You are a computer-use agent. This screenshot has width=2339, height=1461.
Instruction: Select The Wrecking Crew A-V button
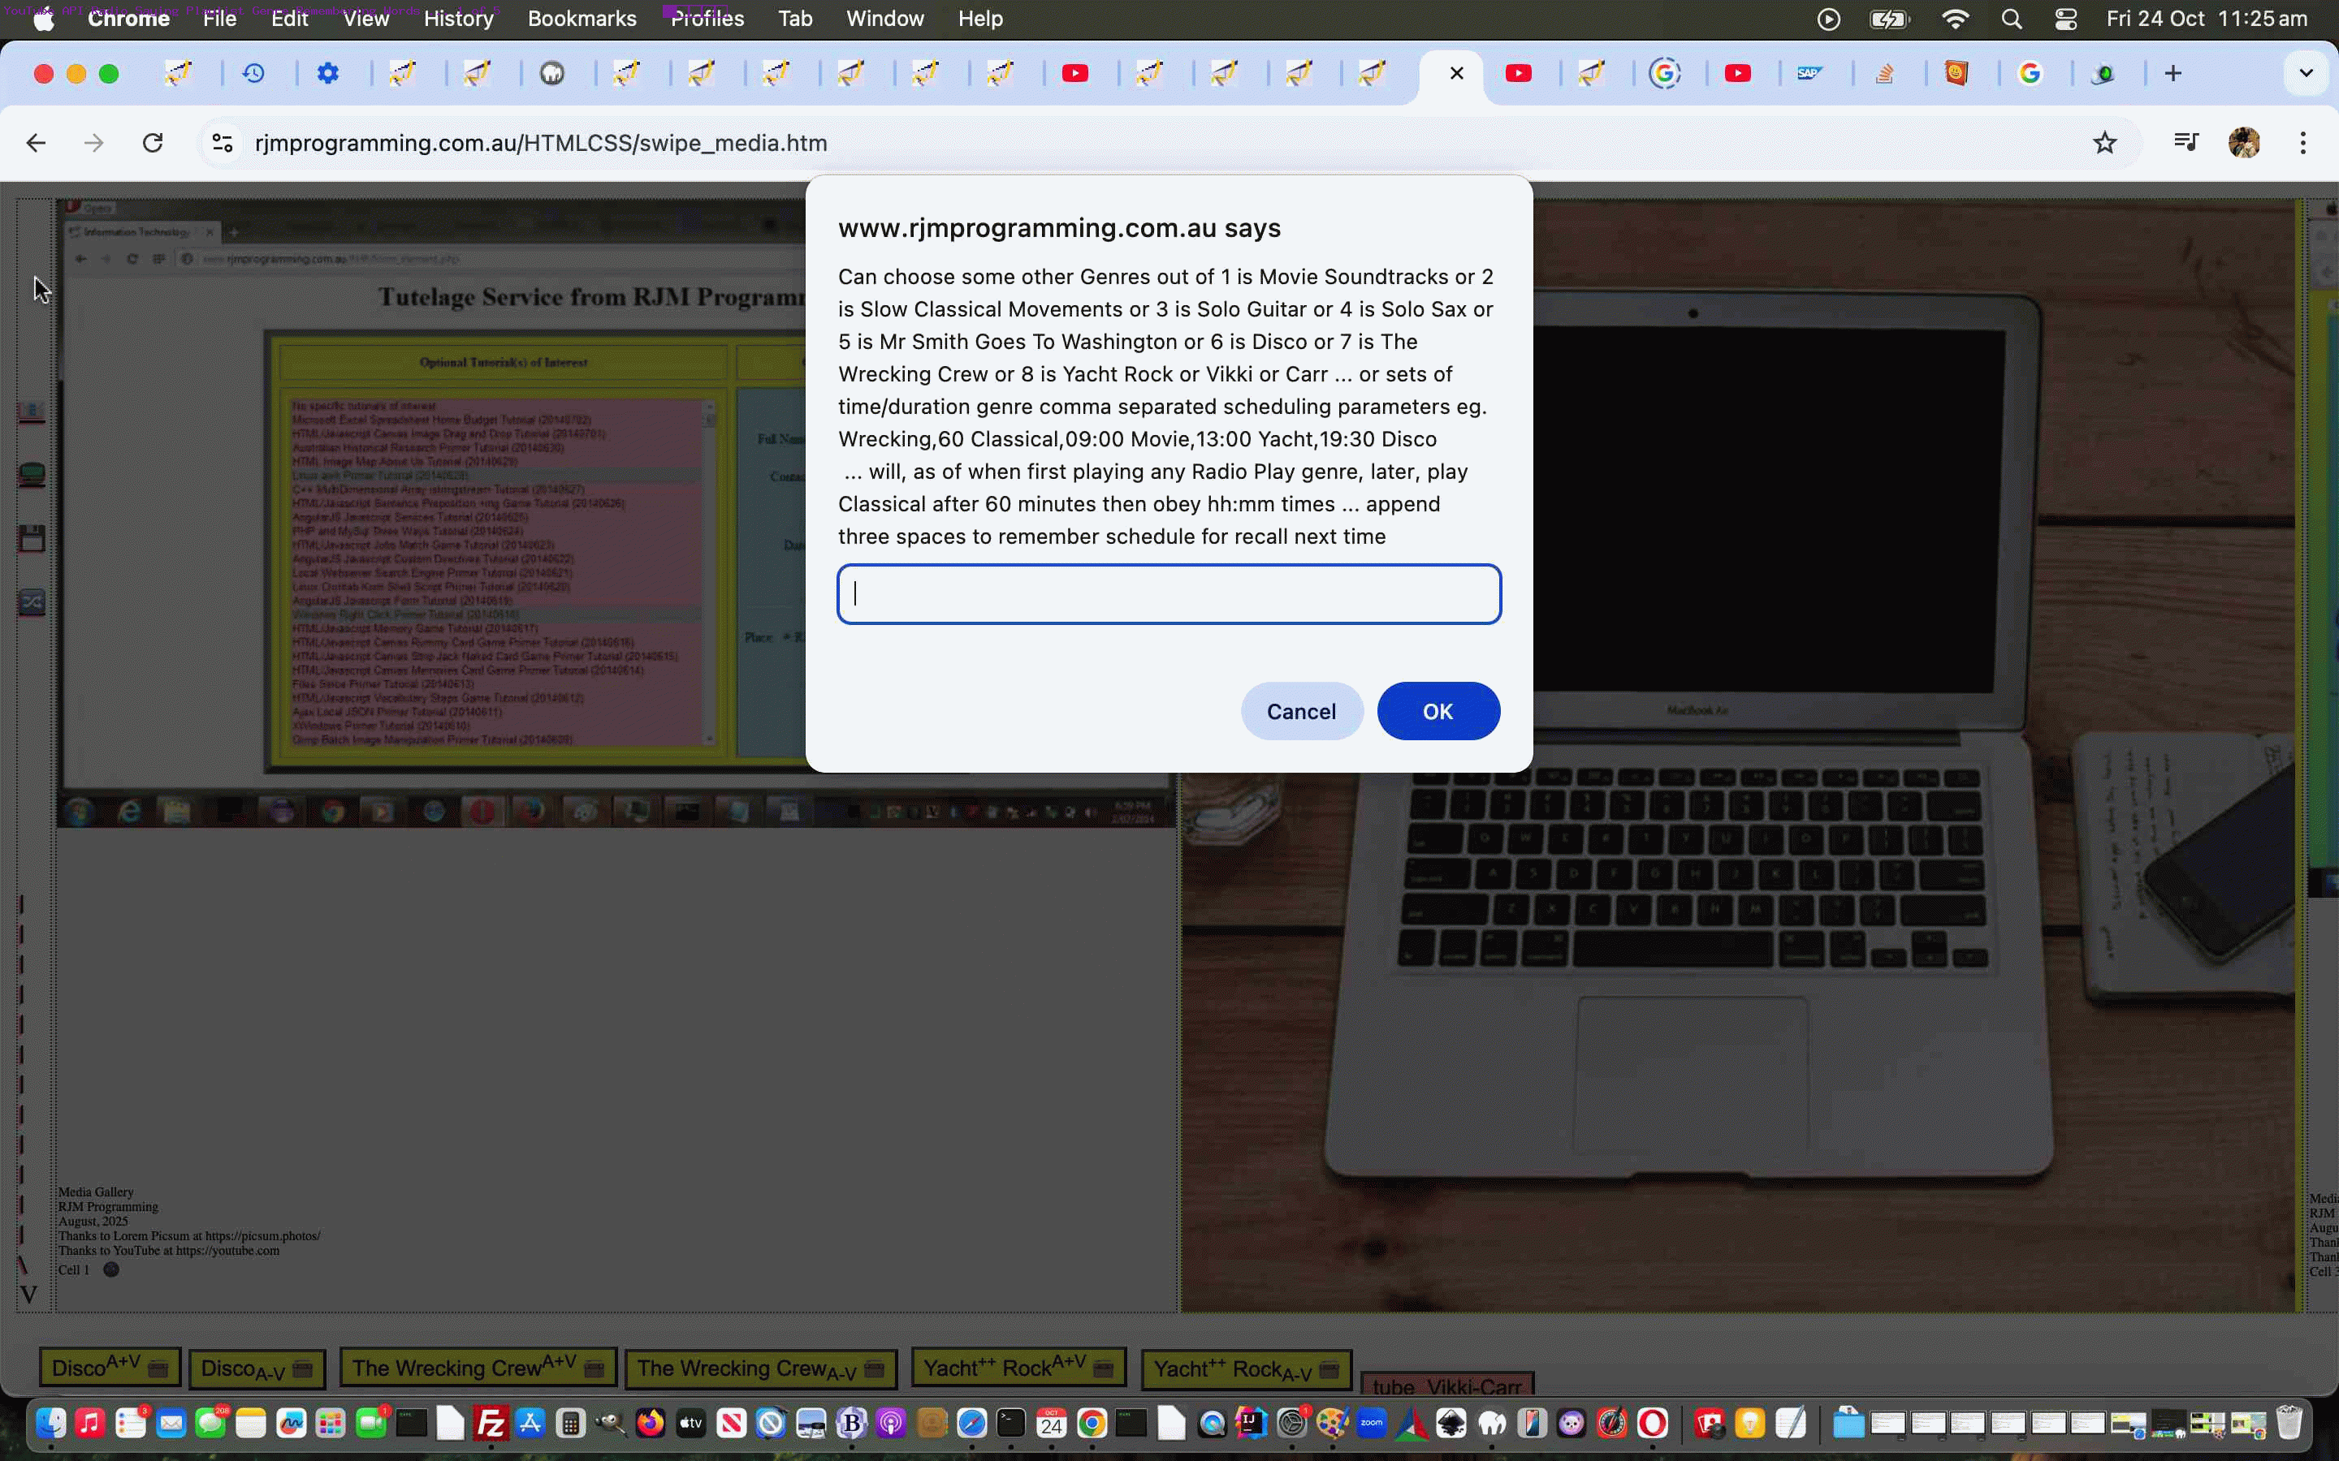(761, 1368)
